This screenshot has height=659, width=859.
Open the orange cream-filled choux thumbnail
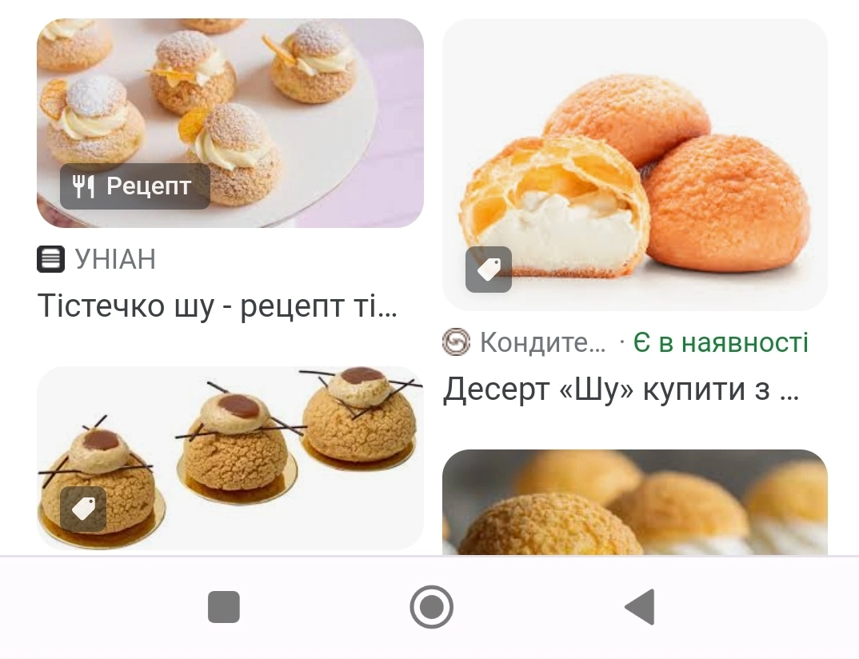(635, 165)
